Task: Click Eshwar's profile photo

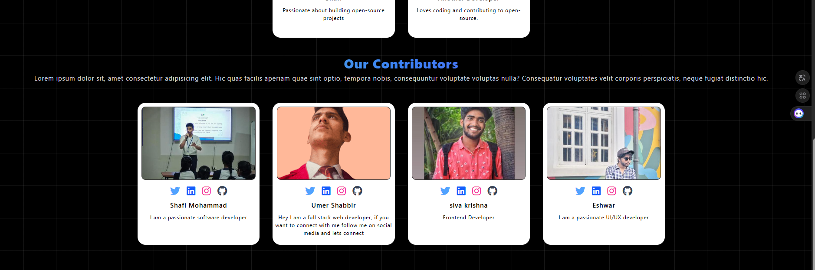Action: point(604,143)
